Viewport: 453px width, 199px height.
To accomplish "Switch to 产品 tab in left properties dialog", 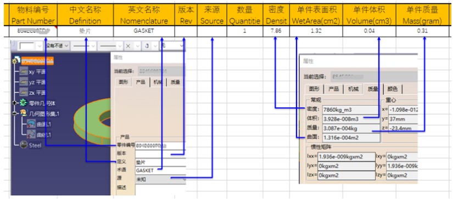I will tap(141, 82).
